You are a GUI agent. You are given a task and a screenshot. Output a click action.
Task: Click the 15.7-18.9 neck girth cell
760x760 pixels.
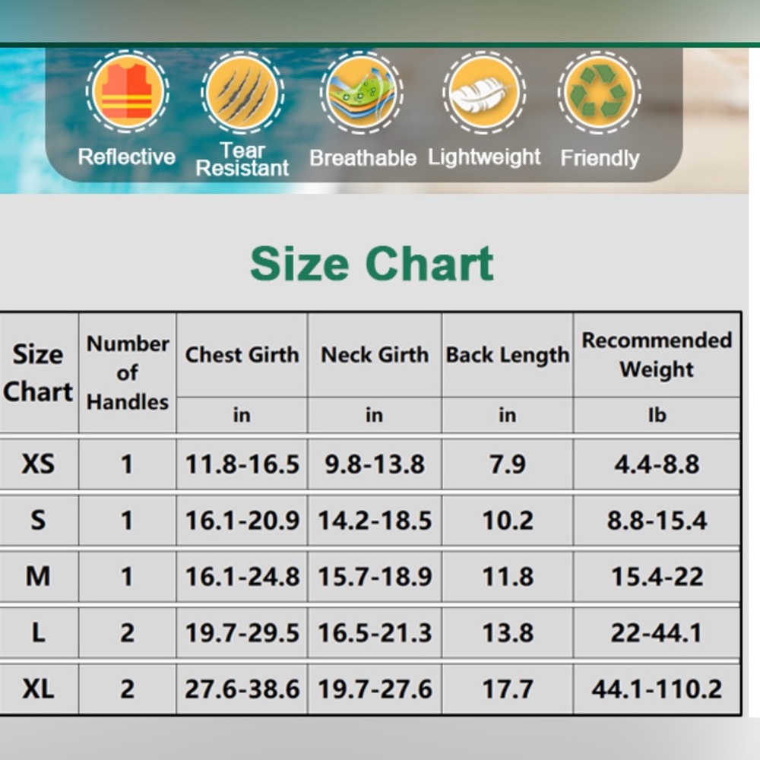pos(375,576)
